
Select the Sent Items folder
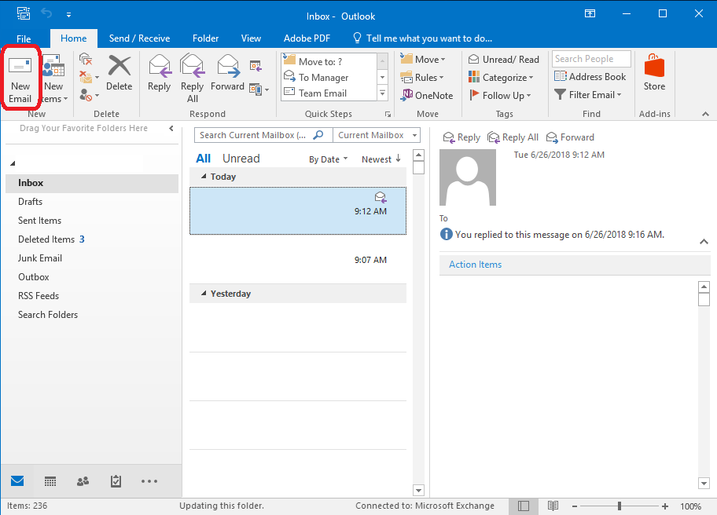(92, 221)
